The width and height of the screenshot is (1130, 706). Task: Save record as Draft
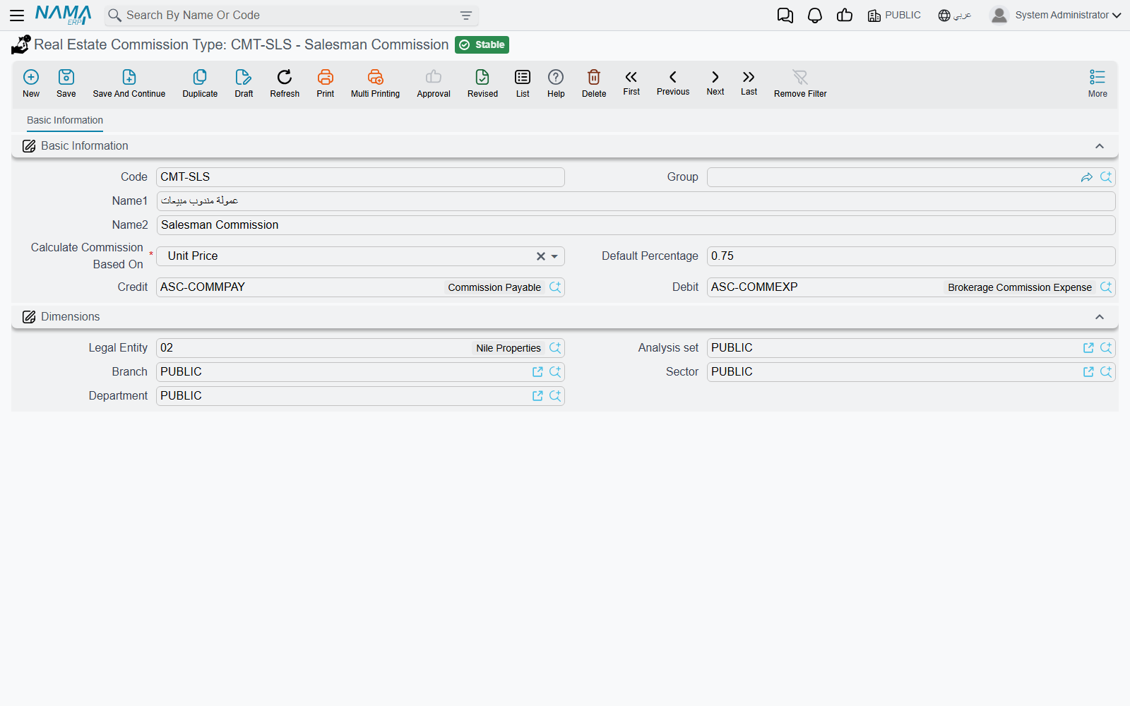click(x=244, y=83)
